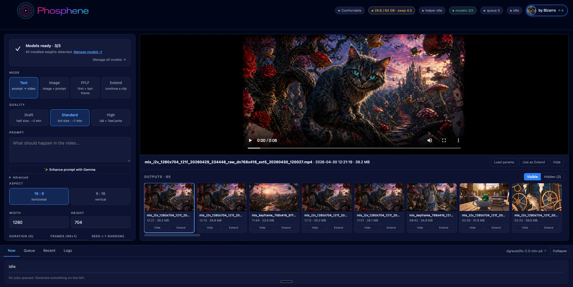Click the Models ready checkmark icon
The image size is (573, 287).
[x=18, y=49]
